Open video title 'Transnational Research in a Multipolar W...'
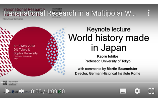Screen dimensions: 158x100 tap(69, 13)
